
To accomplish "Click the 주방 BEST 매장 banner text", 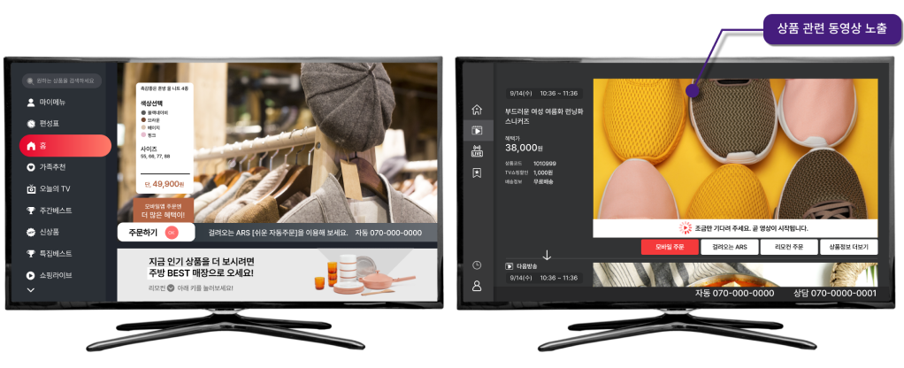I will [201, 272].
